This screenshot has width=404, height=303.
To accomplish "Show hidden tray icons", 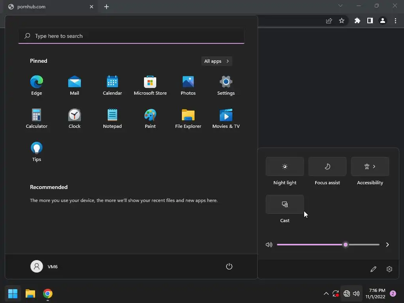I will click(x=326, y=294).
